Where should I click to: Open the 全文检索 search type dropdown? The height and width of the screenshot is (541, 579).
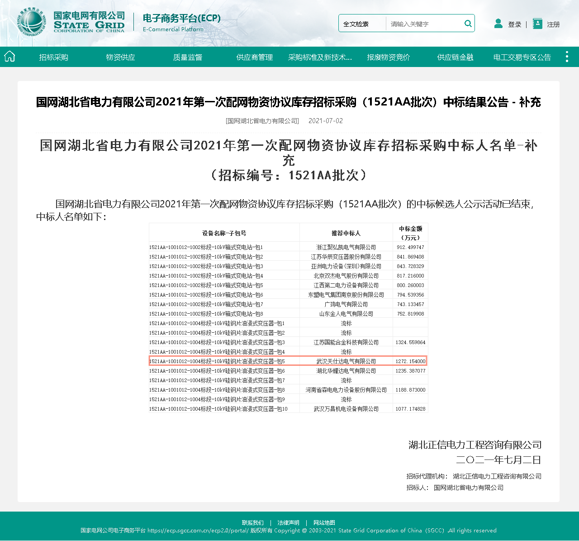tap(361, 24)
